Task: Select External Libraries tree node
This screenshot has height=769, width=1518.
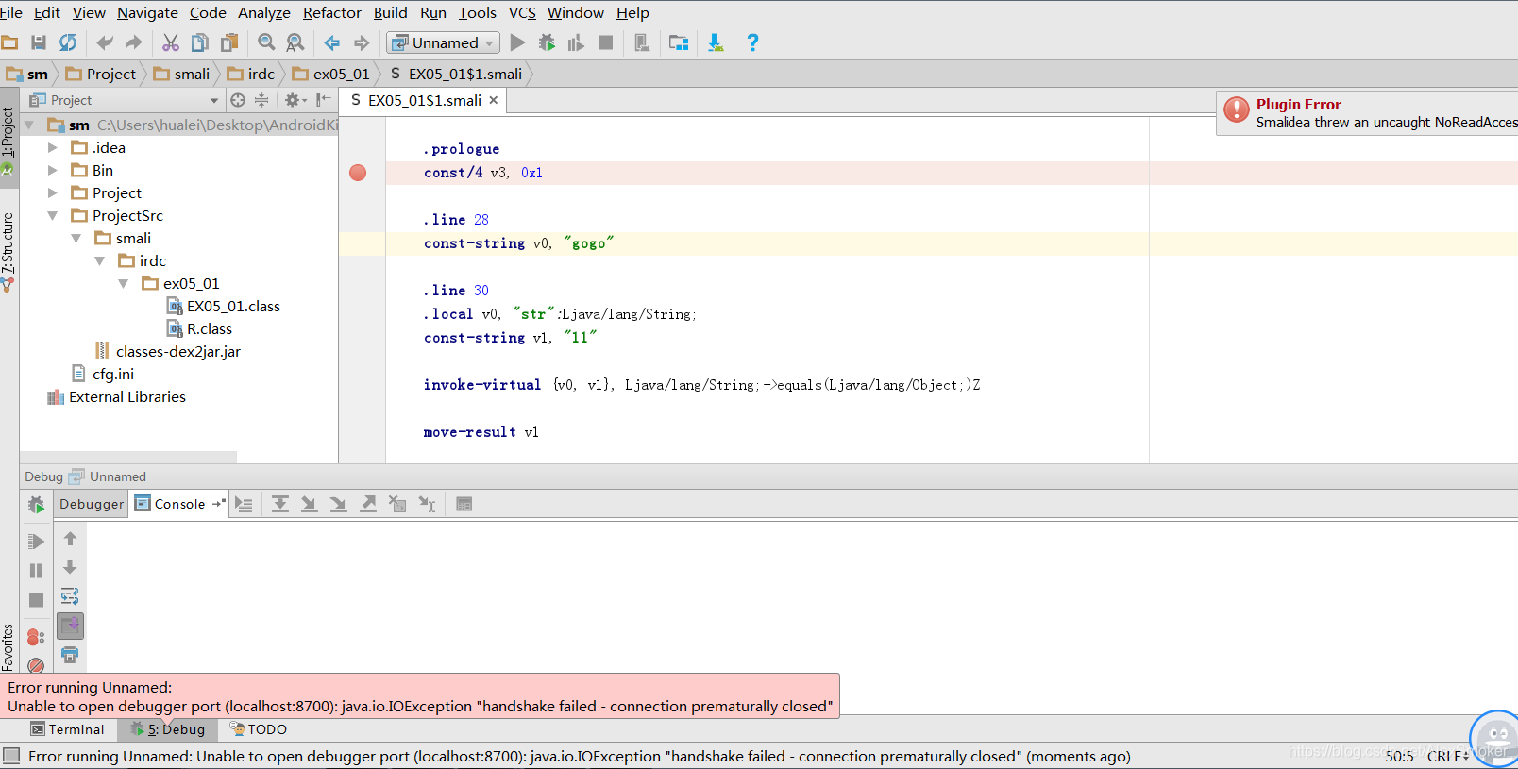Action: (117, 396)
